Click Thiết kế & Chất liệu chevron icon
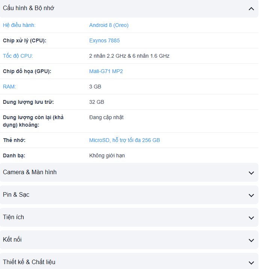This screenshot has height=269, width=260. [x=251, y=263]
